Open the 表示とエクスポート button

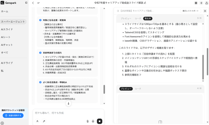[190, 11]
